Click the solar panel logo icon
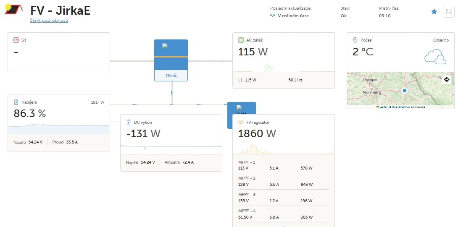458x227 pixels. pos(13,9)
